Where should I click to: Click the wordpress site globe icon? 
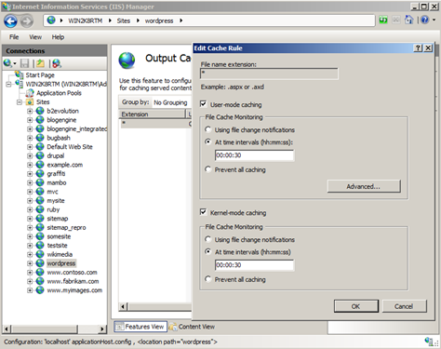click(40, 263)
